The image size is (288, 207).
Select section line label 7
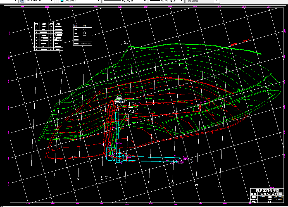tap(102, 180)
